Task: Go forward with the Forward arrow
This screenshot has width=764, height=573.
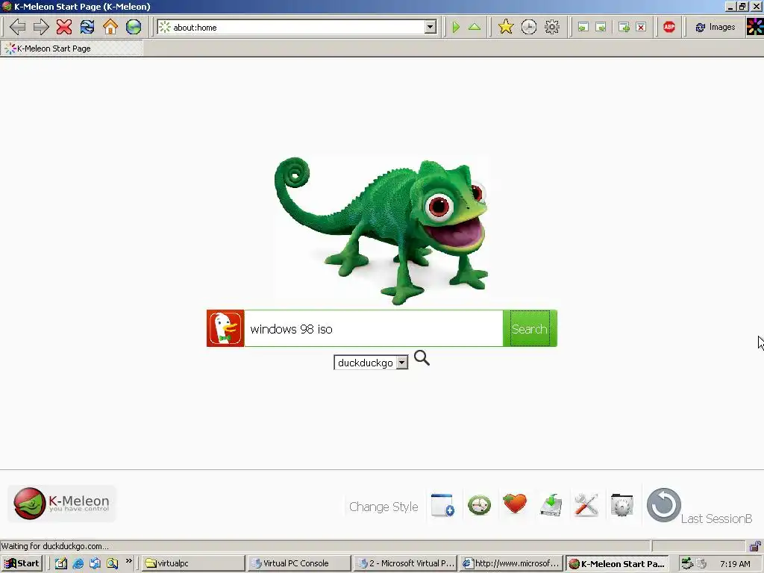Action: (41, 27)
